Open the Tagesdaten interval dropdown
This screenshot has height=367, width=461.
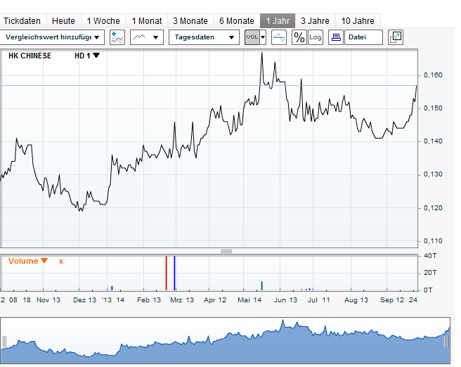pyautogui.click(x=204, y=37)
